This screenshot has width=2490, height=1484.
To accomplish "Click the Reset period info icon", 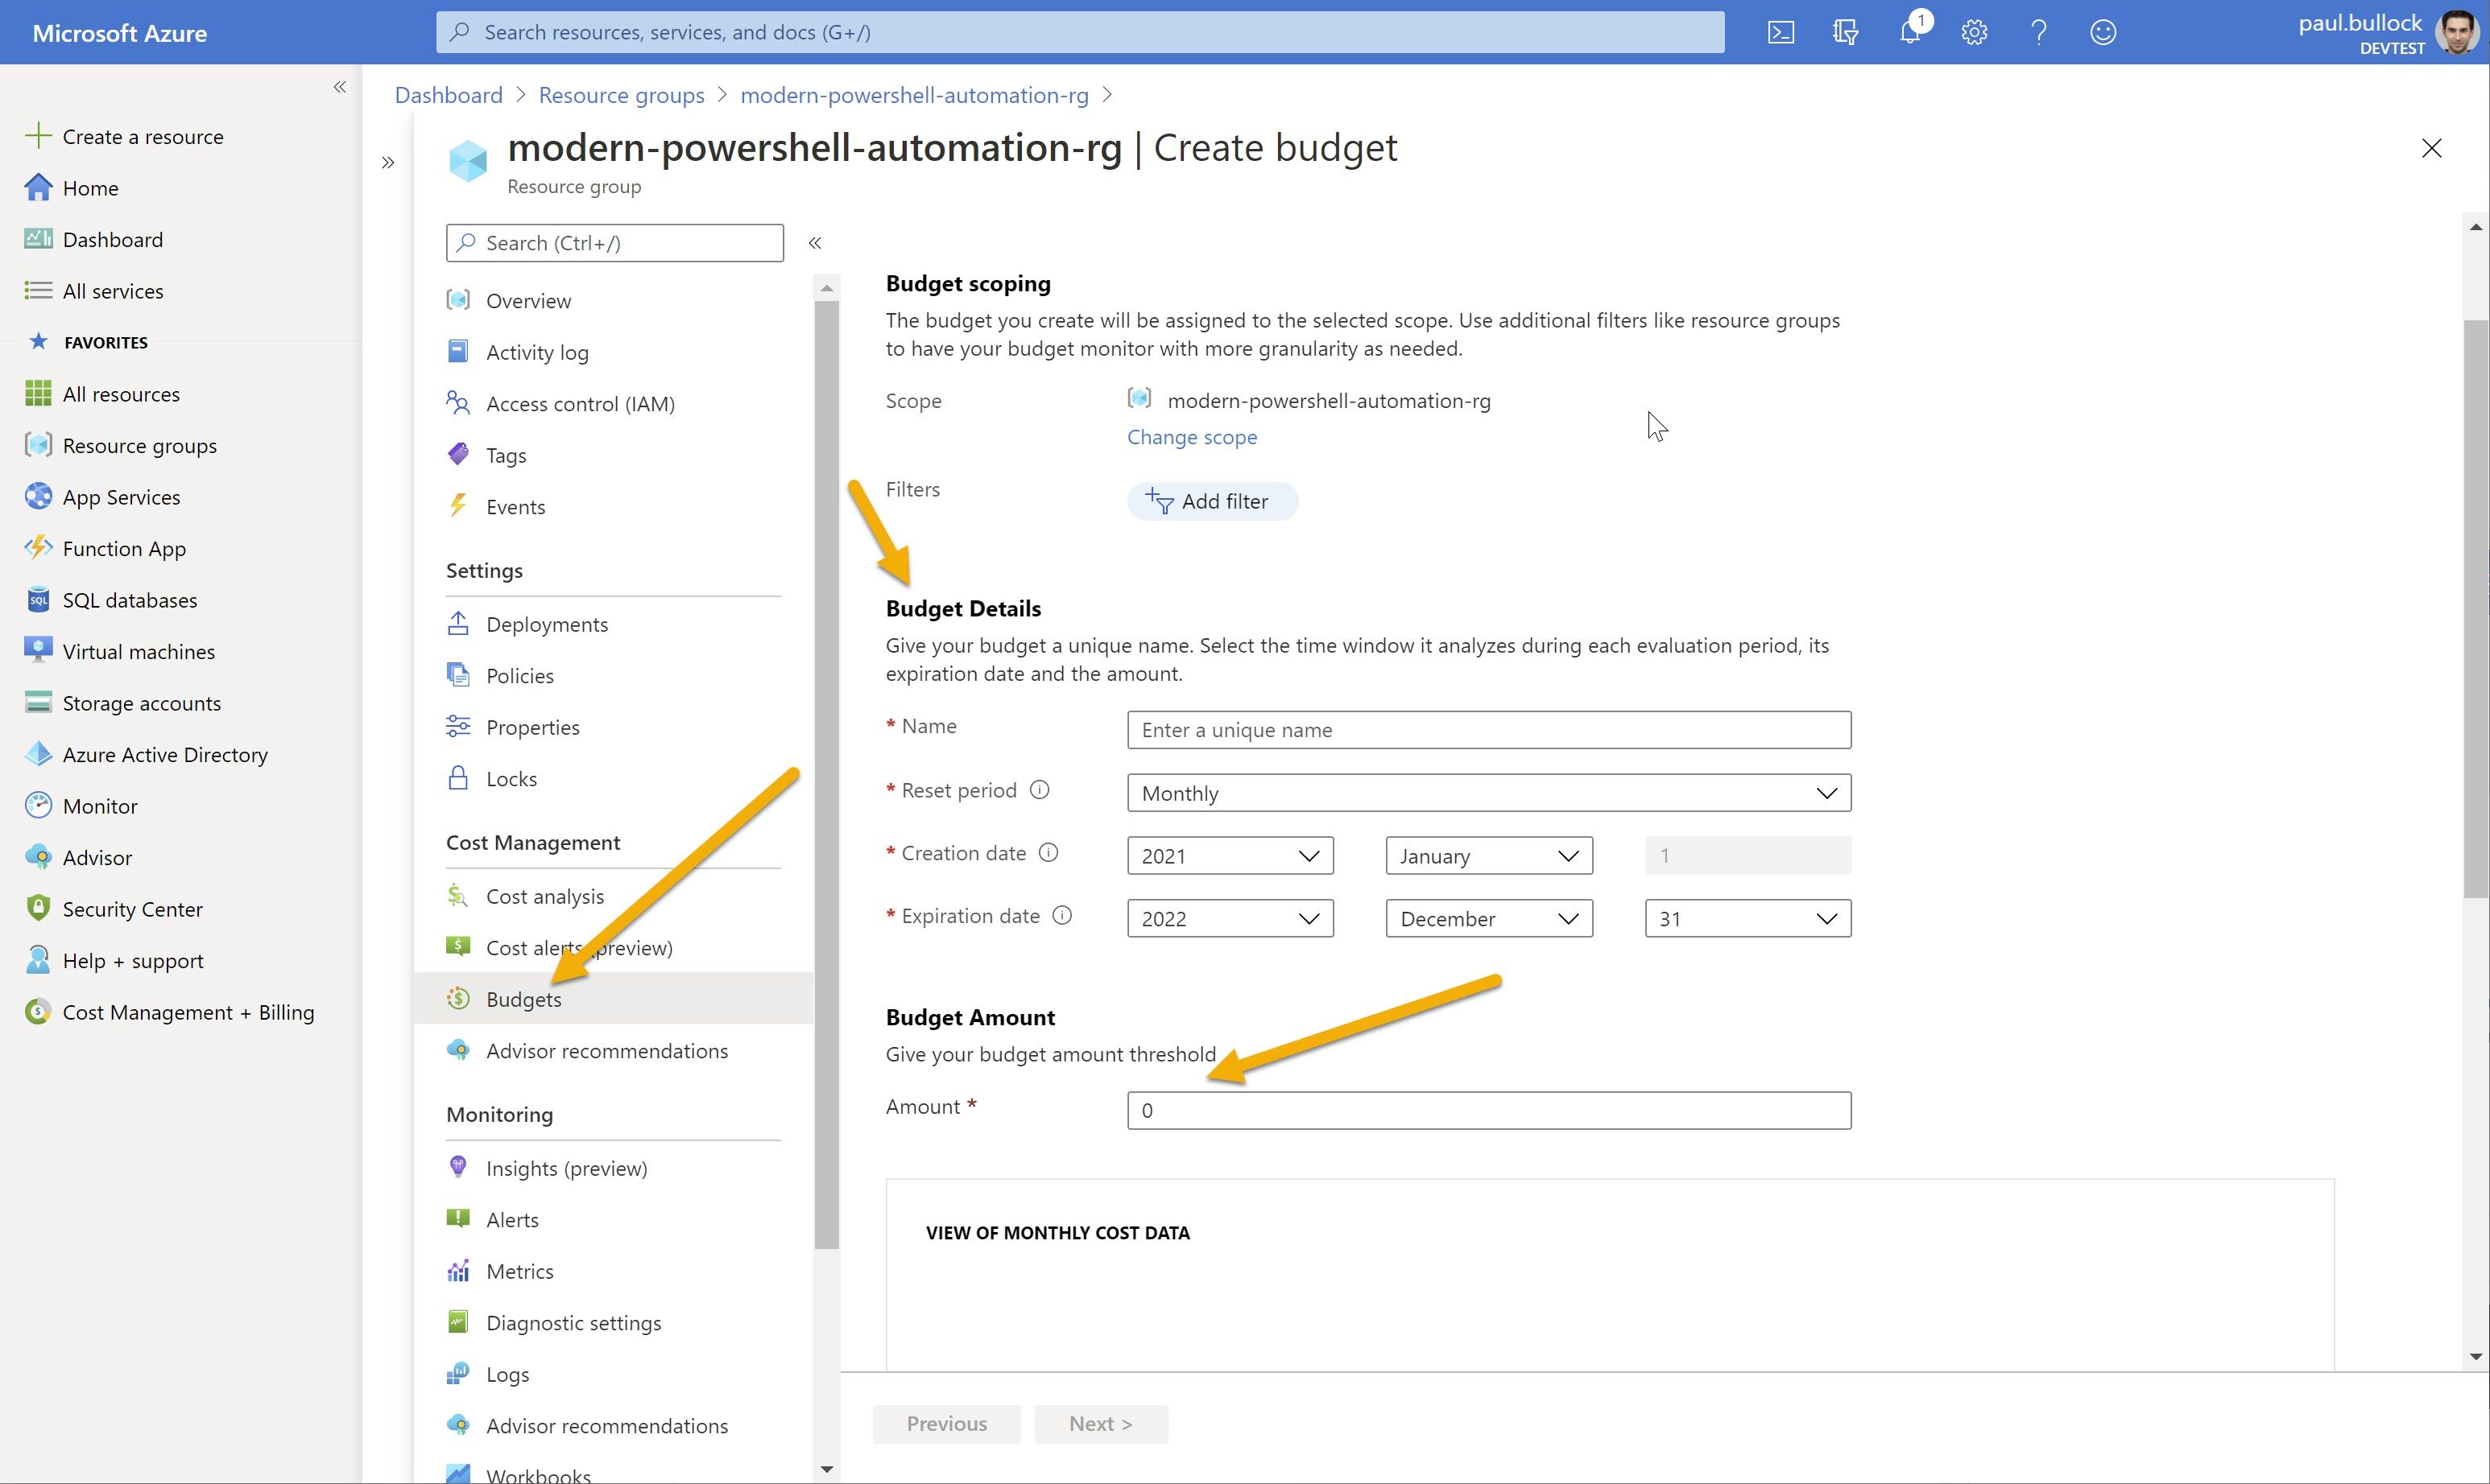I will click(1040, 790).
